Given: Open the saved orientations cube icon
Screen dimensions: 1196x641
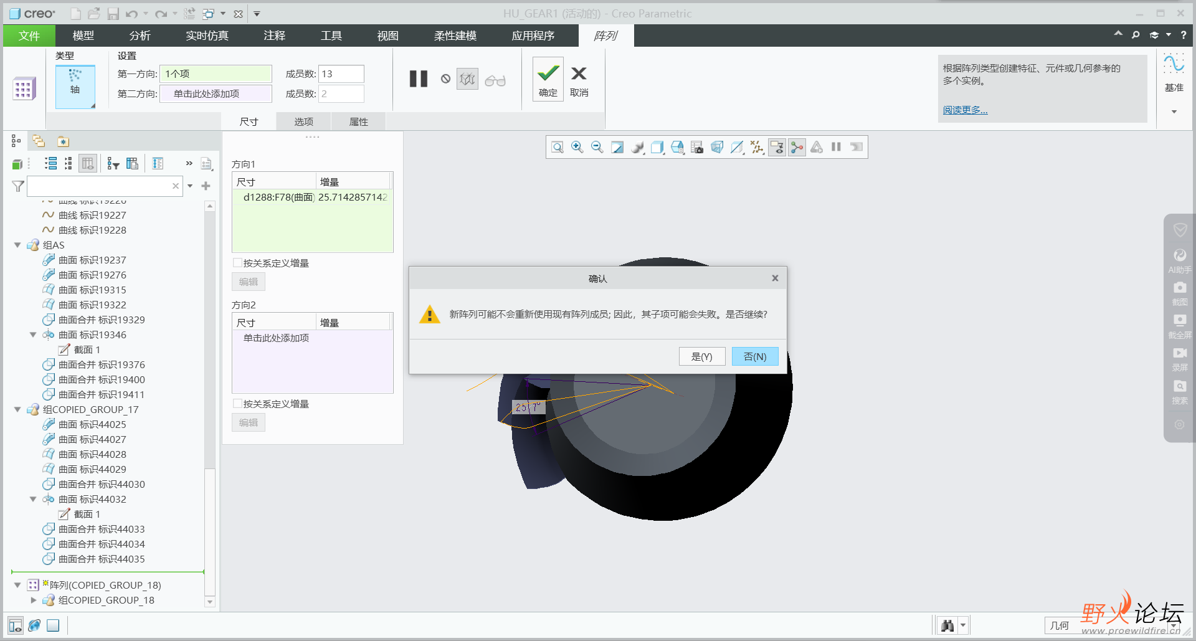Looking at the screenshot, I should [657, 147].
